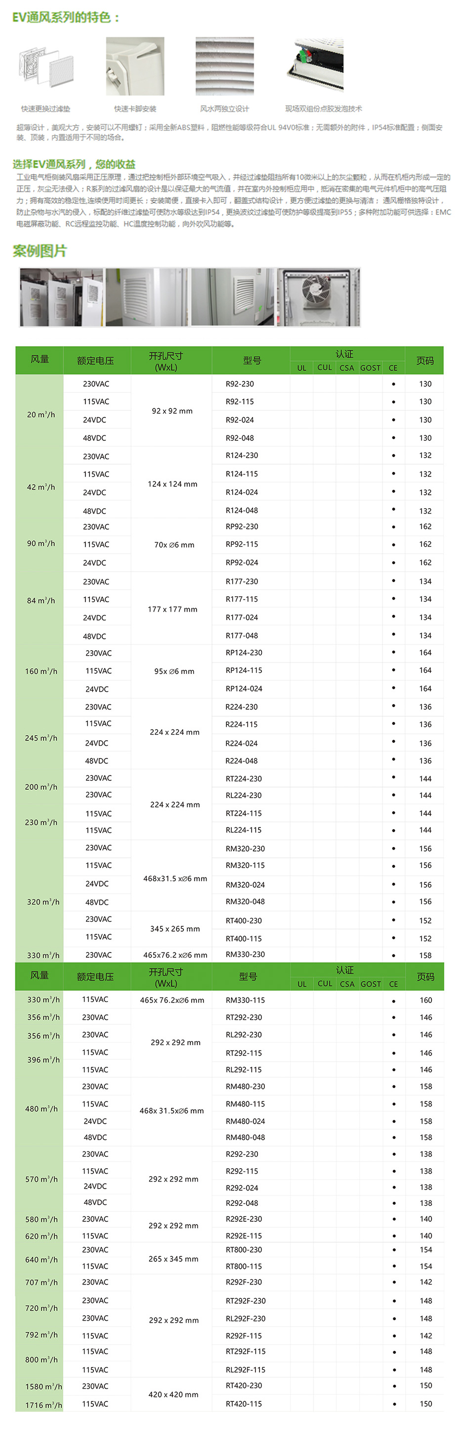The width and height of the screenshot is (468, 1429).
Task: Click the quick filter mat replacement image
Action: [x=46, y=67]
